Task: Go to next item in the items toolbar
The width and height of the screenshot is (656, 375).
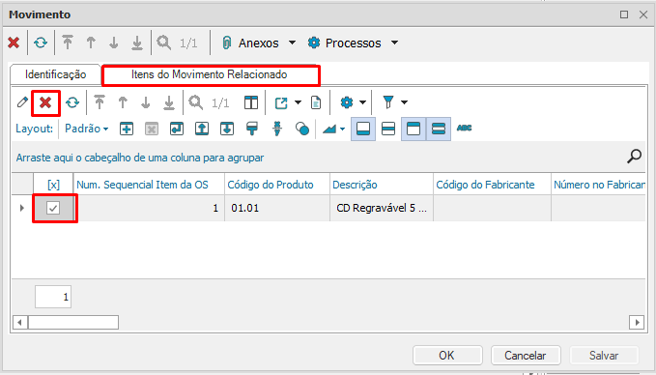Action: [146, 102]
